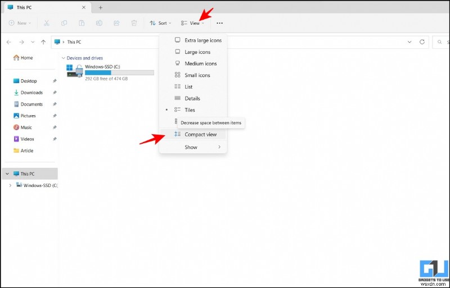Select the Tiles view option
This screenshot has height=288, width=450.
tap(193, 110)
